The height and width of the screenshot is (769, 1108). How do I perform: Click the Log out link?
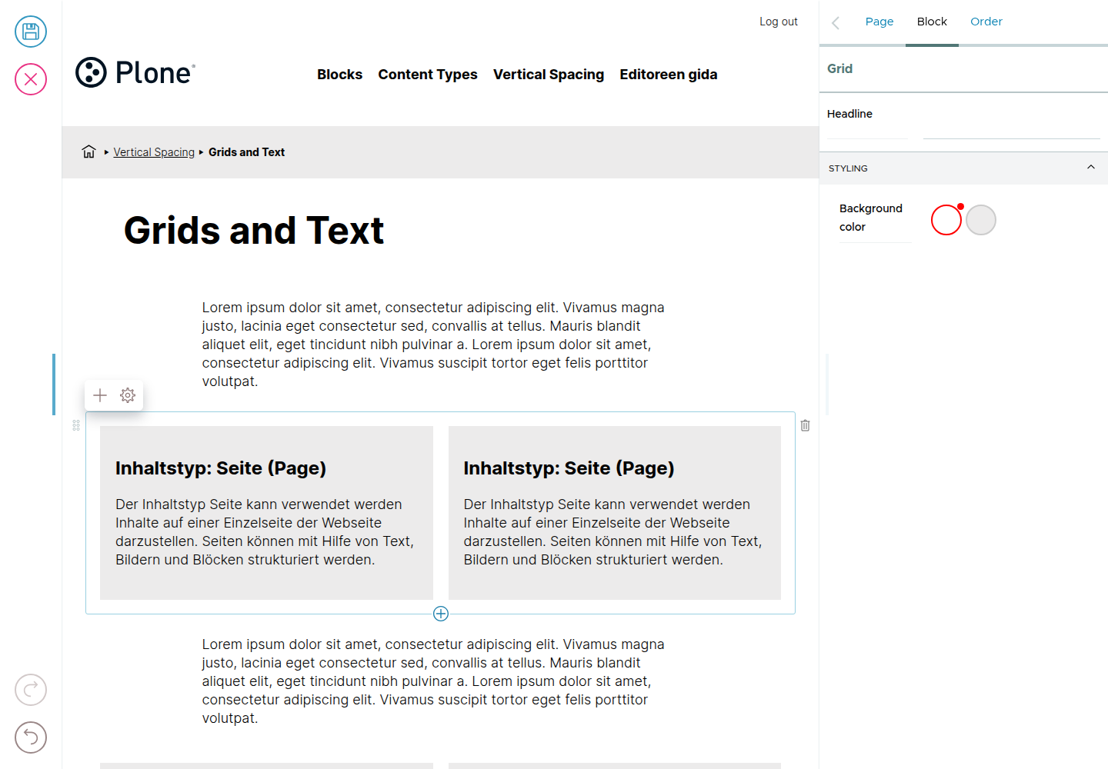click(x=779, y=22)
